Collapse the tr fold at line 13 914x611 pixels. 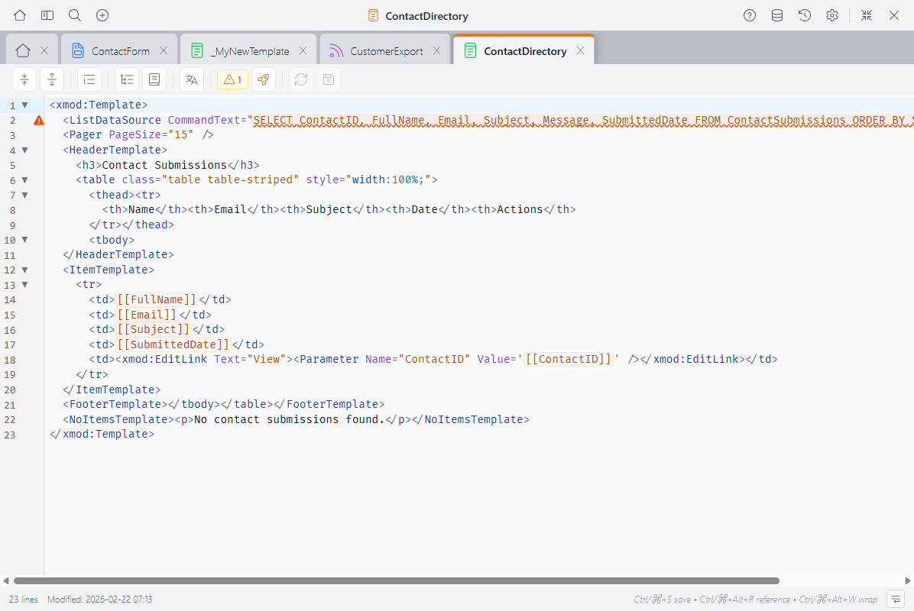[24, 285]
